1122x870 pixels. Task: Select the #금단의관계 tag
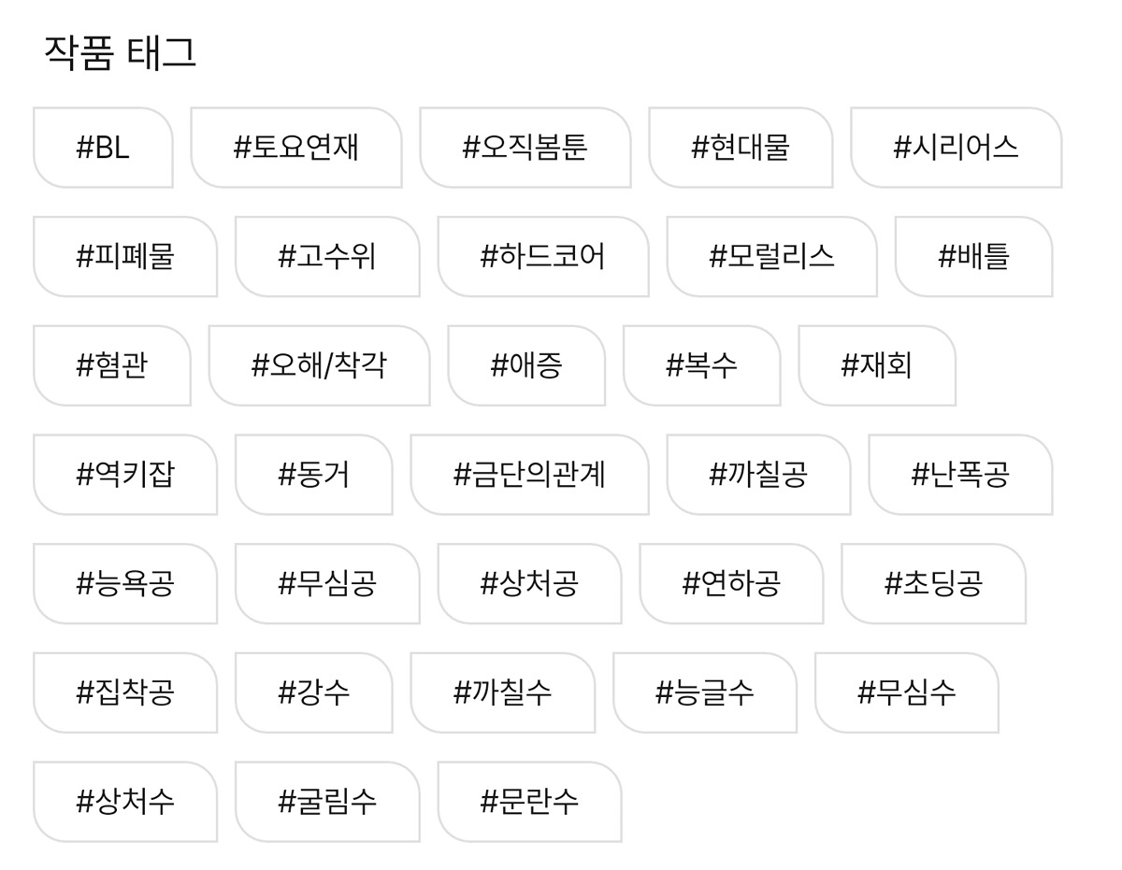pos(529,475)
